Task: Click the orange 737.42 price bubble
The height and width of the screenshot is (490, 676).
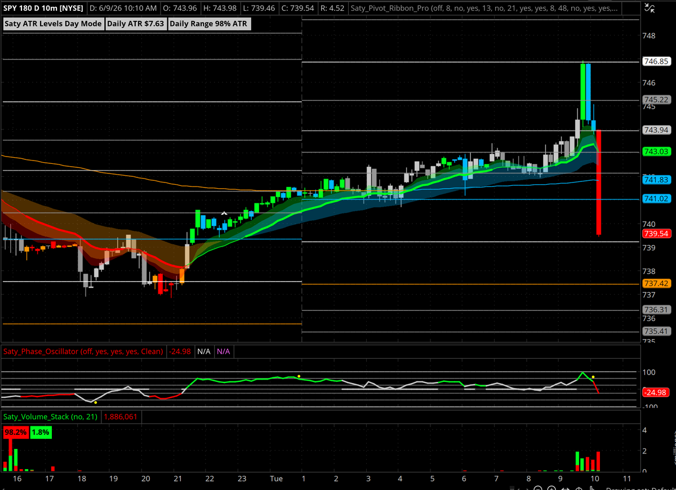Action: click(x=656, y=284)
